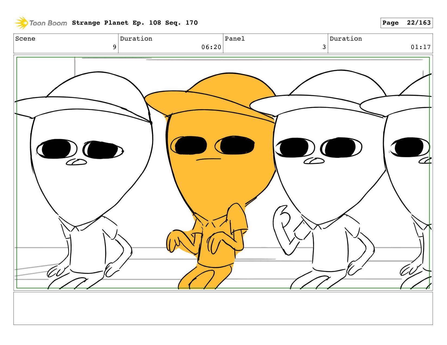Click the scene duration value "06:20"
447x345 pixels.
[x=211, y=47]
